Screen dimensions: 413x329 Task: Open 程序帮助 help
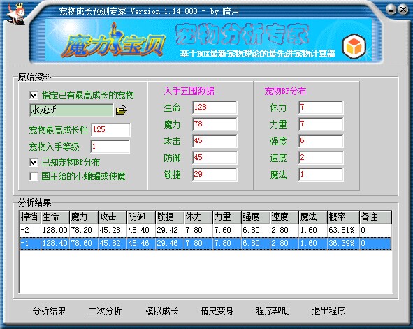pos(273,311)
